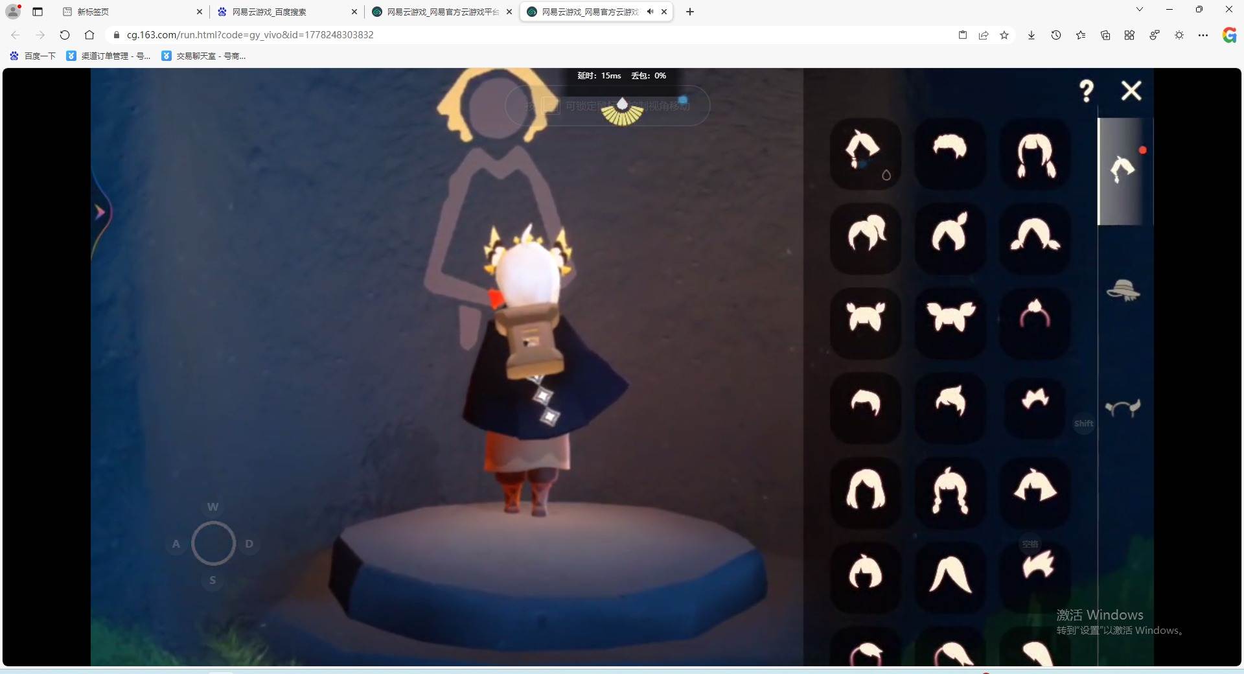Pick the twin pigtails with bangs hairstyle

pyautogui.click(x=1035, y=154)
